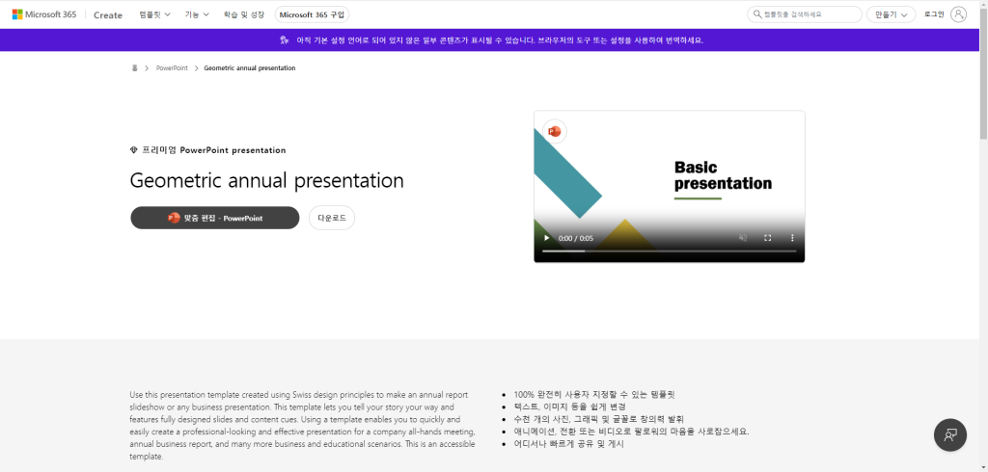The height and width of the screenshot is (472, 988).
Task: Open video more options menu
Action: coord(792,238)
